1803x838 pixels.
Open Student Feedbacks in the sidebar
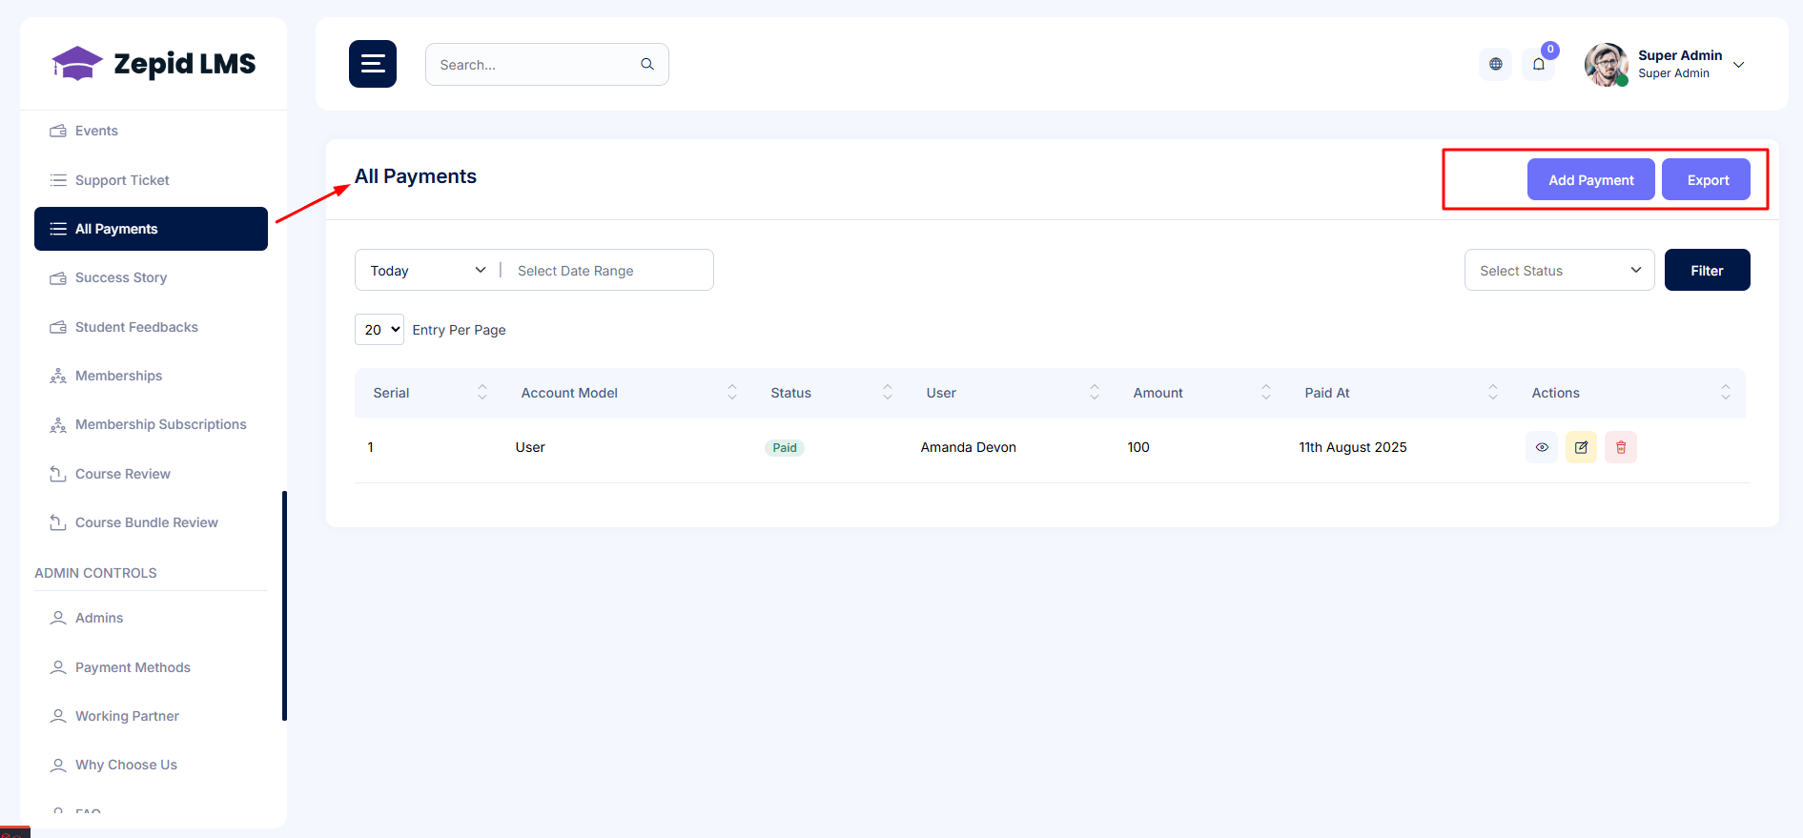(x=151, y=327)
